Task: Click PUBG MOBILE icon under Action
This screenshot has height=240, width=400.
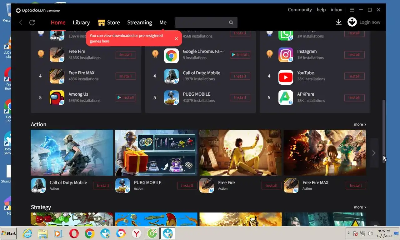Action: click(122, 186)
